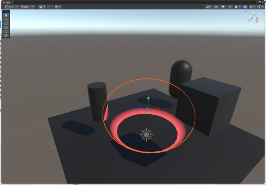Expand the Gizmos dropdown arrow
The width and height of the screenshot is (266, 185).
pos(262,7)
